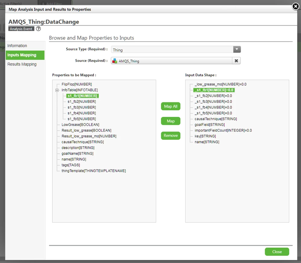301x263 pixels.
Task: Select _low_grease_mo[NUMBER]=0.0 input
Action: click(x=220, y=84)
